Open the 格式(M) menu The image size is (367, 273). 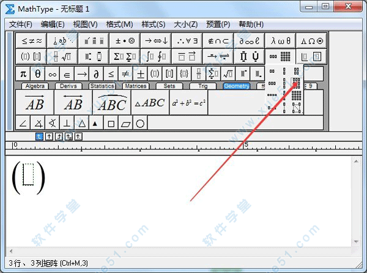(x=119, y=24)
